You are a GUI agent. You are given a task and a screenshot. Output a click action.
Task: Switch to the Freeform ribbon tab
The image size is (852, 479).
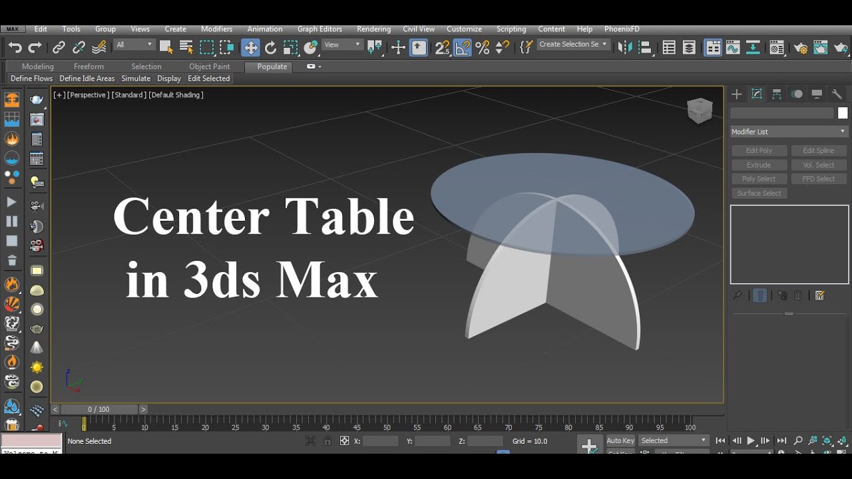pyautogui.click(x=89, y=67)
